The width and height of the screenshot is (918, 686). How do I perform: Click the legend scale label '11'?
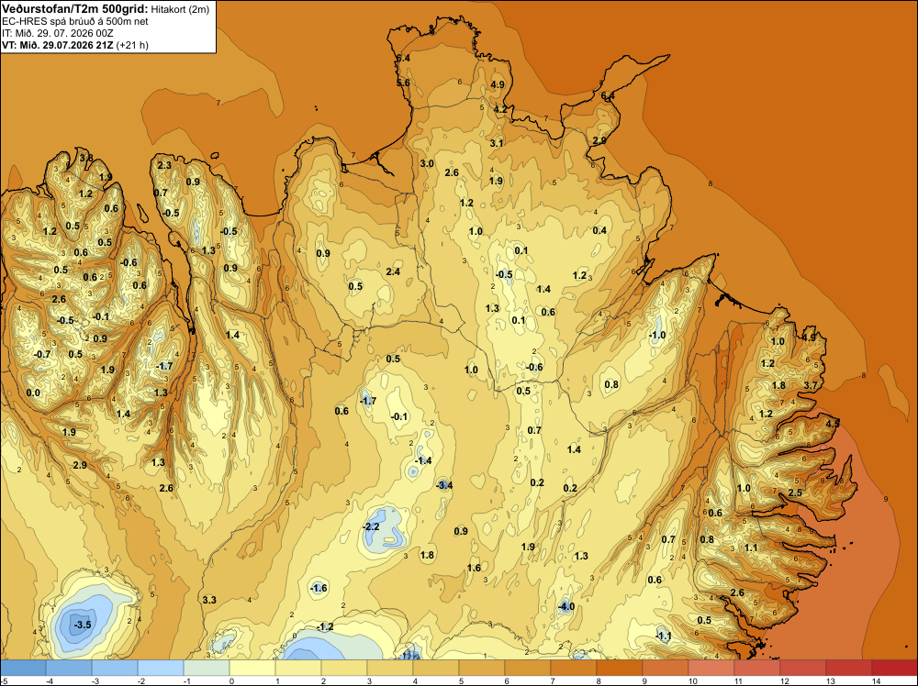coord(739,680)
